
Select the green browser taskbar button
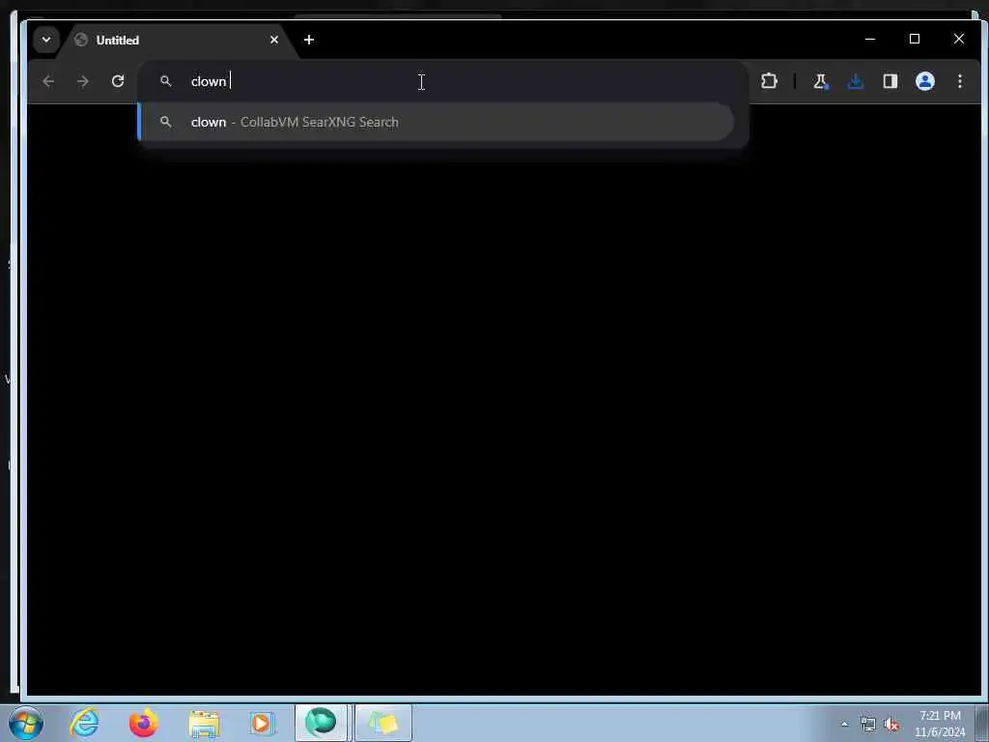click(321, 723)
